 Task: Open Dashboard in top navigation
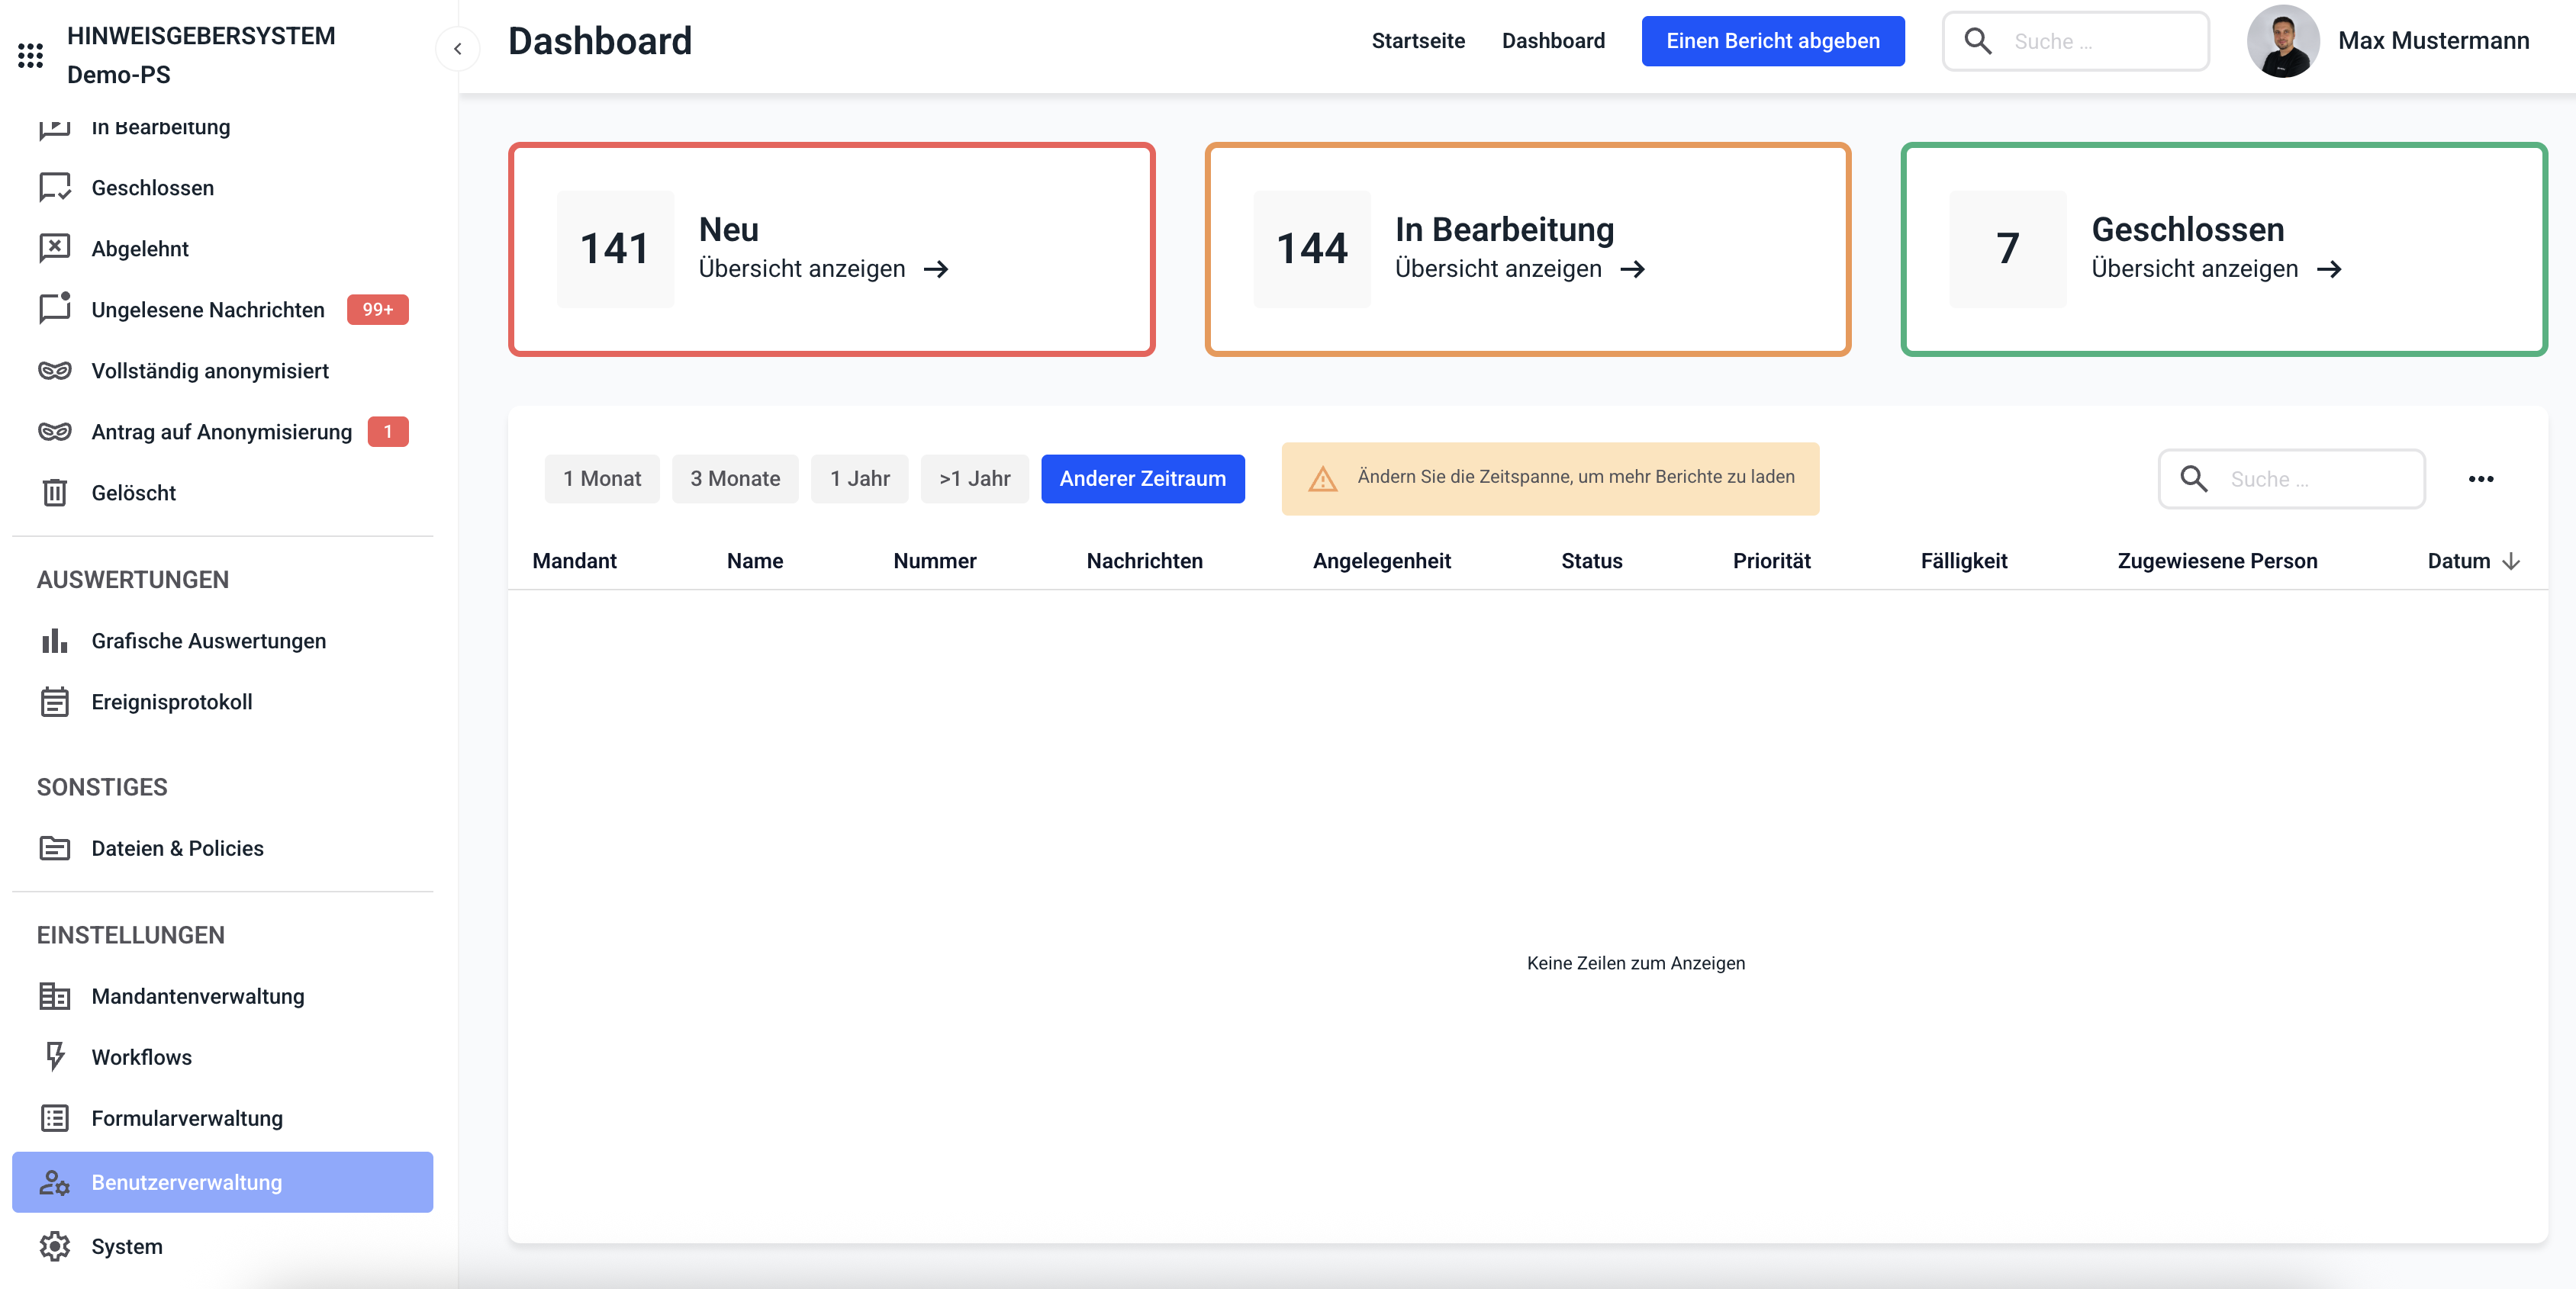(1552, 41)
